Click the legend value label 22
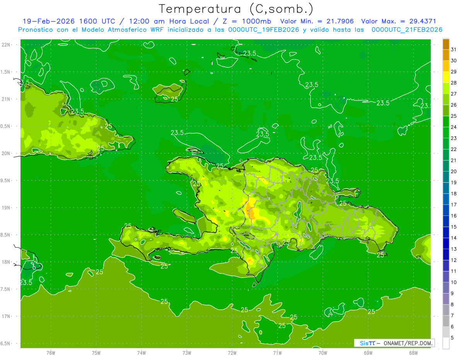The image size is (464, 358). tap(454, 149)
